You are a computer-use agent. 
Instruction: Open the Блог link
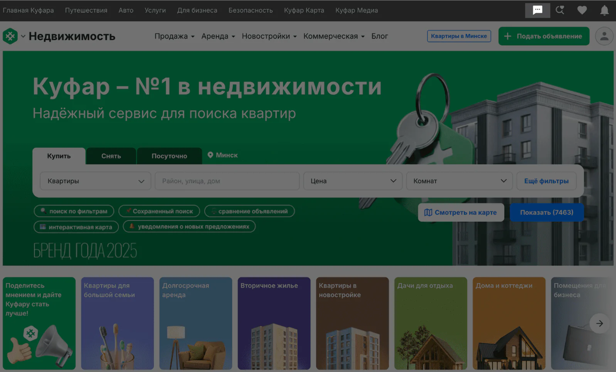click(x=379, y=36)
